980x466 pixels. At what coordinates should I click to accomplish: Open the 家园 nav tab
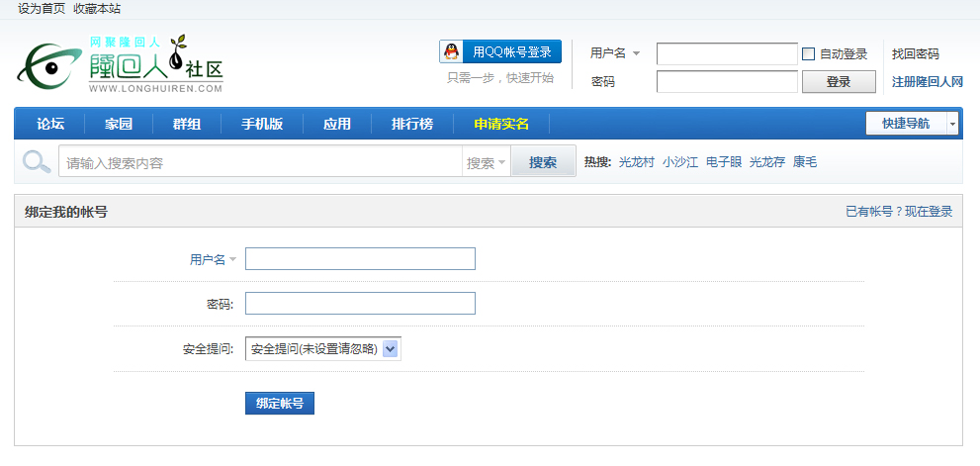118,124
